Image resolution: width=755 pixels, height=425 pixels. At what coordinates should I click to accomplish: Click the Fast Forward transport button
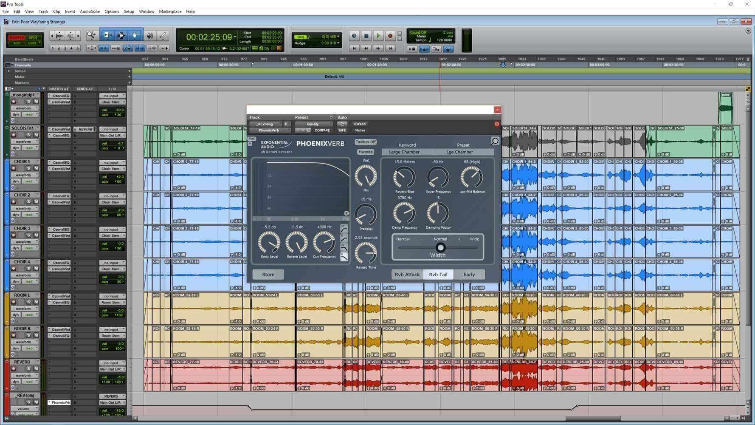pyautogui.click(x=378, y=48)
